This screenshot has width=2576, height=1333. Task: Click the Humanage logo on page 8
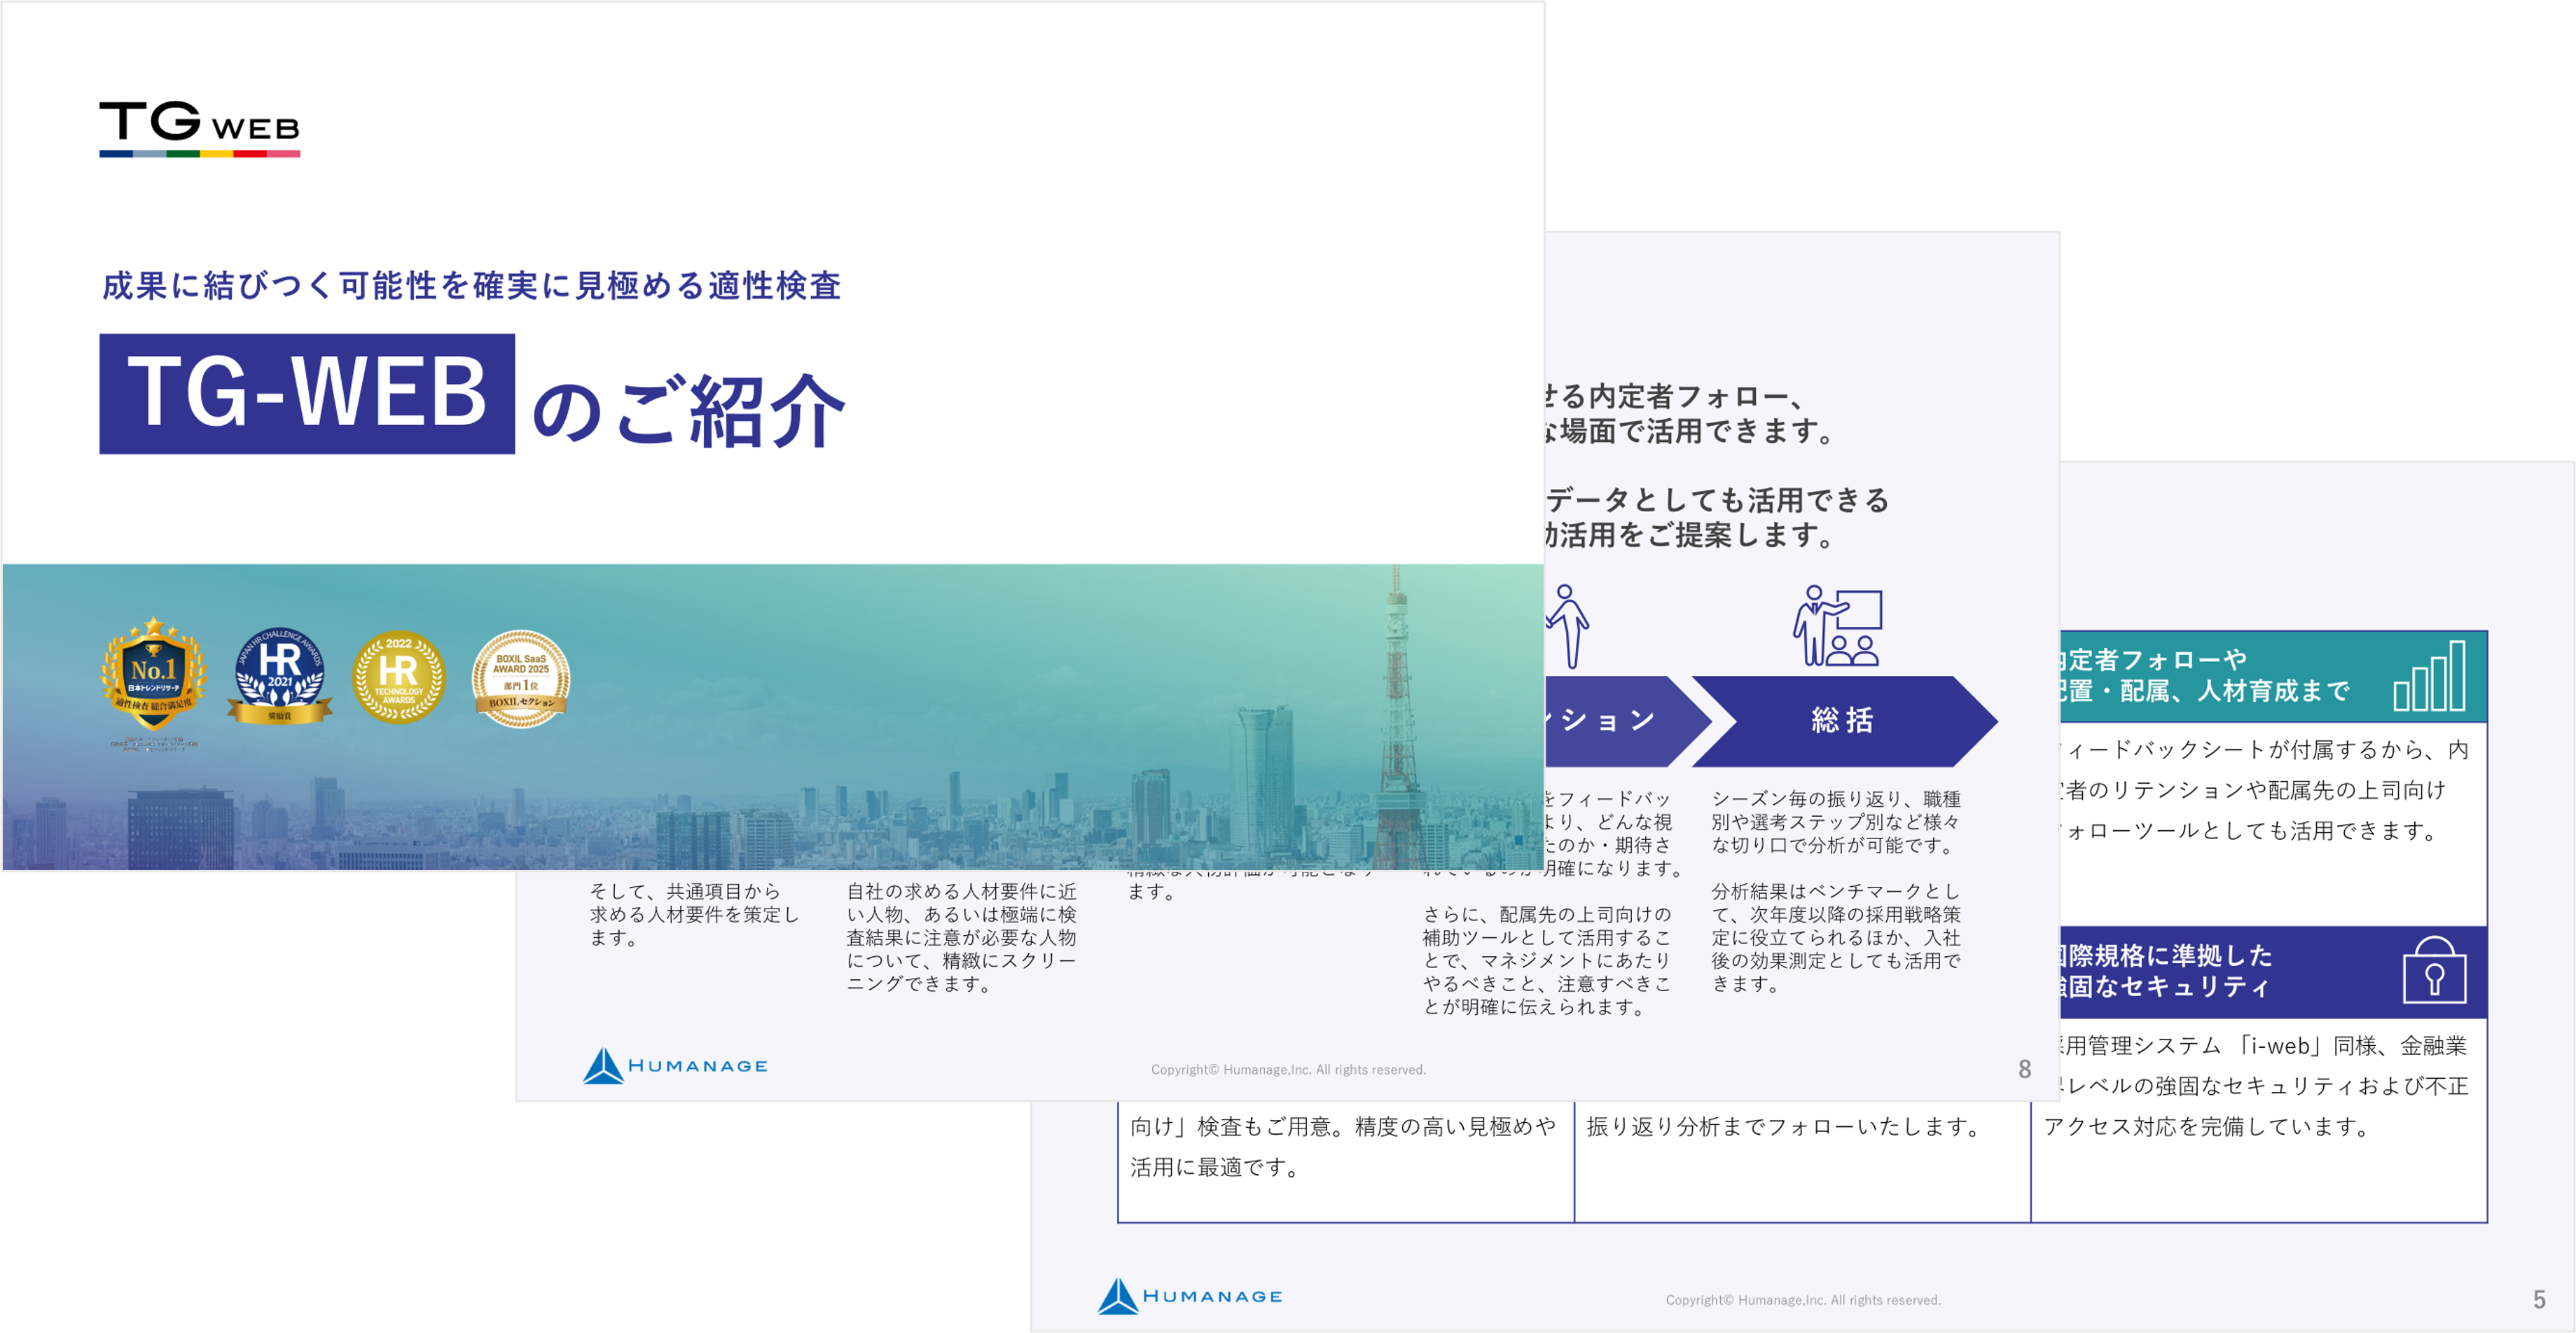[676, 1066]
